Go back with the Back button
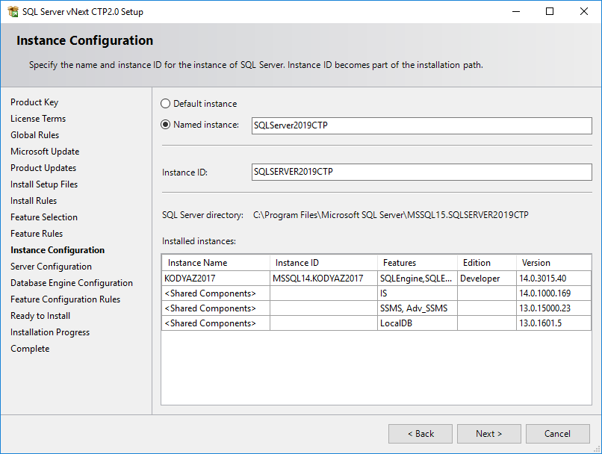The width and height of the screenshot is (602, 454). tap(421, 434)
